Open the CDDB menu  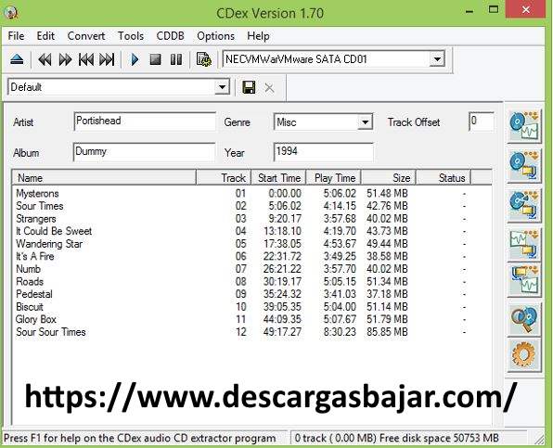tap(171, 36)
